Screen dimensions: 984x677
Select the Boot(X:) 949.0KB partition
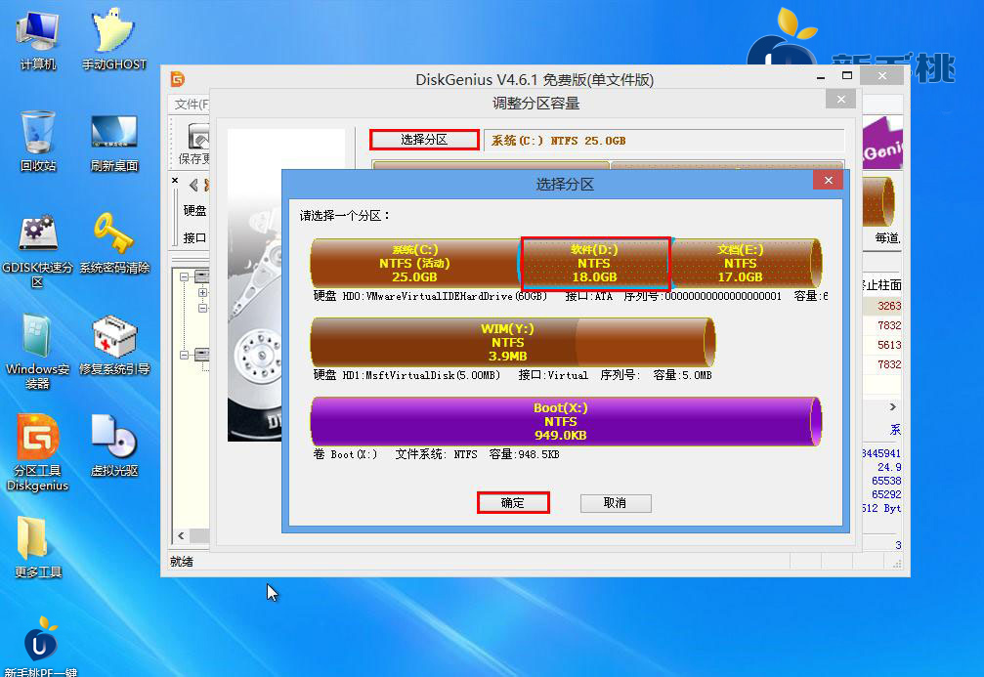pyautogui.click(x=566, y=422)
